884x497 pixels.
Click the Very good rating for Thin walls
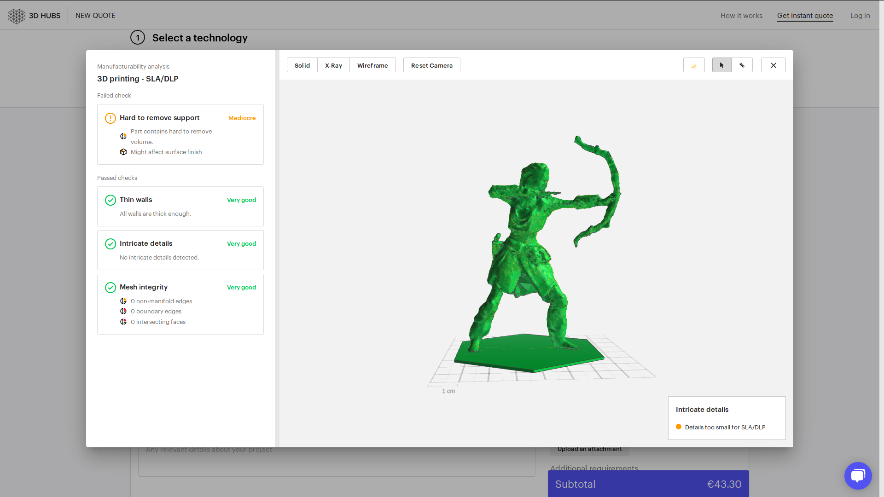(x=241, y=200)
